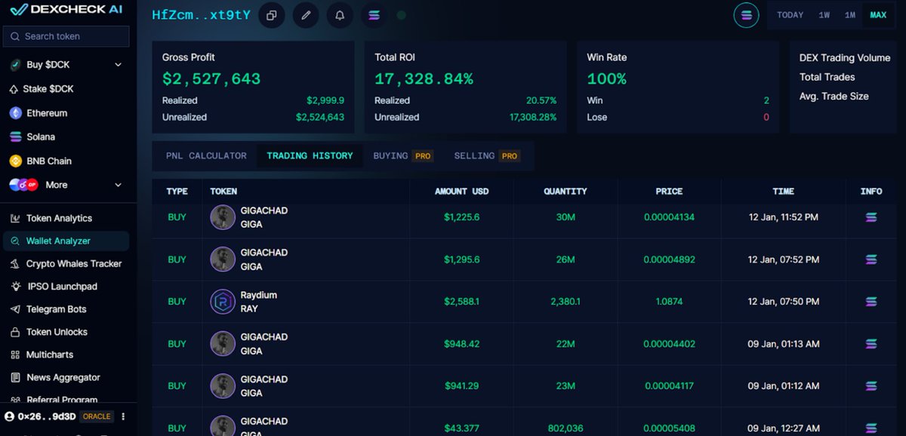Click the Ethereum sidebar icon

coord(15,113)
